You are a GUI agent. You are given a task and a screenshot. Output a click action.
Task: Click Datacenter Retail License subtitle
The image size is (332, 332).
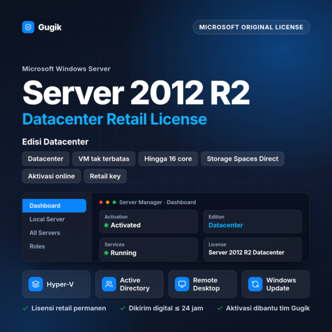(x=115, y=119)
